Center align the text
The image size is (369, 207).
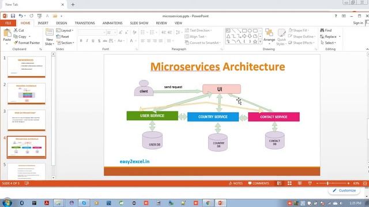149,41
